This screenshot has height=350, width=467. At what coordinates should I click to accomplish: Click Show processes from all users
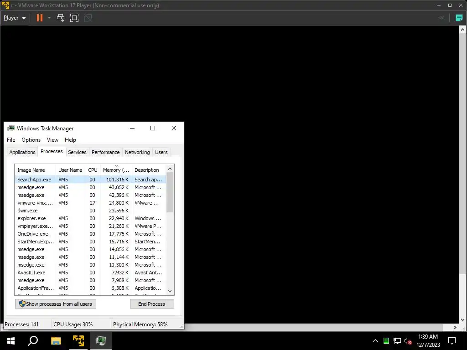point(56,304)
